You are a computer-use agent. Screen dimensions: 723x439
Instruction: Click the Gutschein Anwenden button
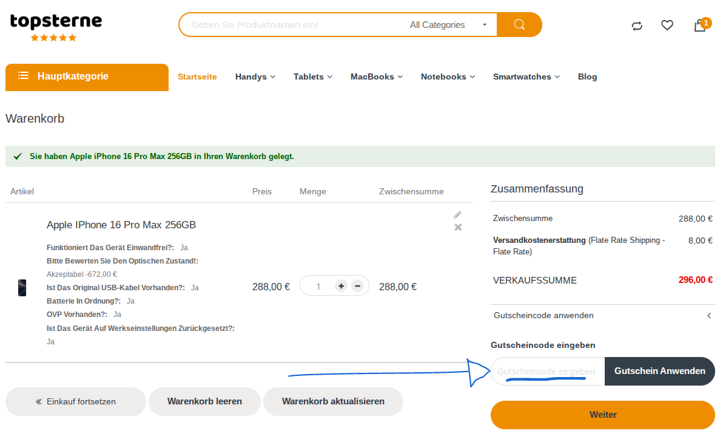659,371
